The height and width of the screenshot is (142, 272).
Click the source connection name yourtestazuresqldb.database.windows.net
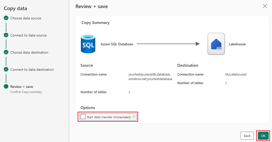pyautogui.click(x=150, y=77)
